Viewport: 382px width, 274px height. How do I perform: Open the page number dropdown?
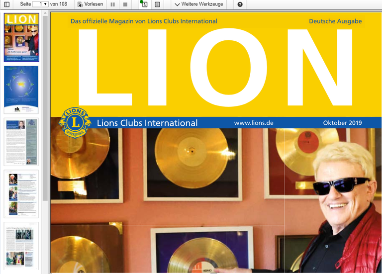40,4
